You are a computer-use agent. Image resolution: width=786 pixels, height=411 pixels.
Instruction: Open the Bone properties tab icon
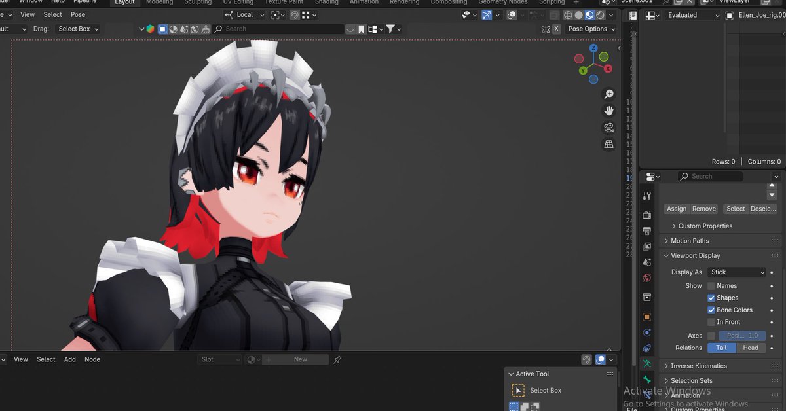(x=647, y=380)
